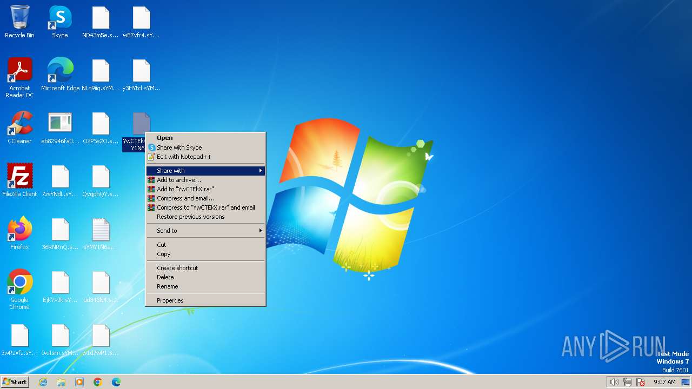Choose Cut from the context menu

coord(205,245)
